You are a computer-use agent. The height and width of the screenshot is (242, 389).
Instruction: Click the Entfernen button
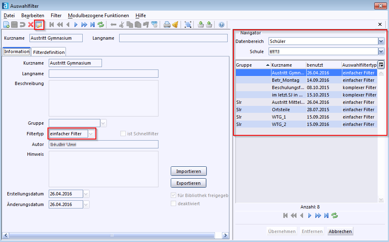tap(312, 231)
